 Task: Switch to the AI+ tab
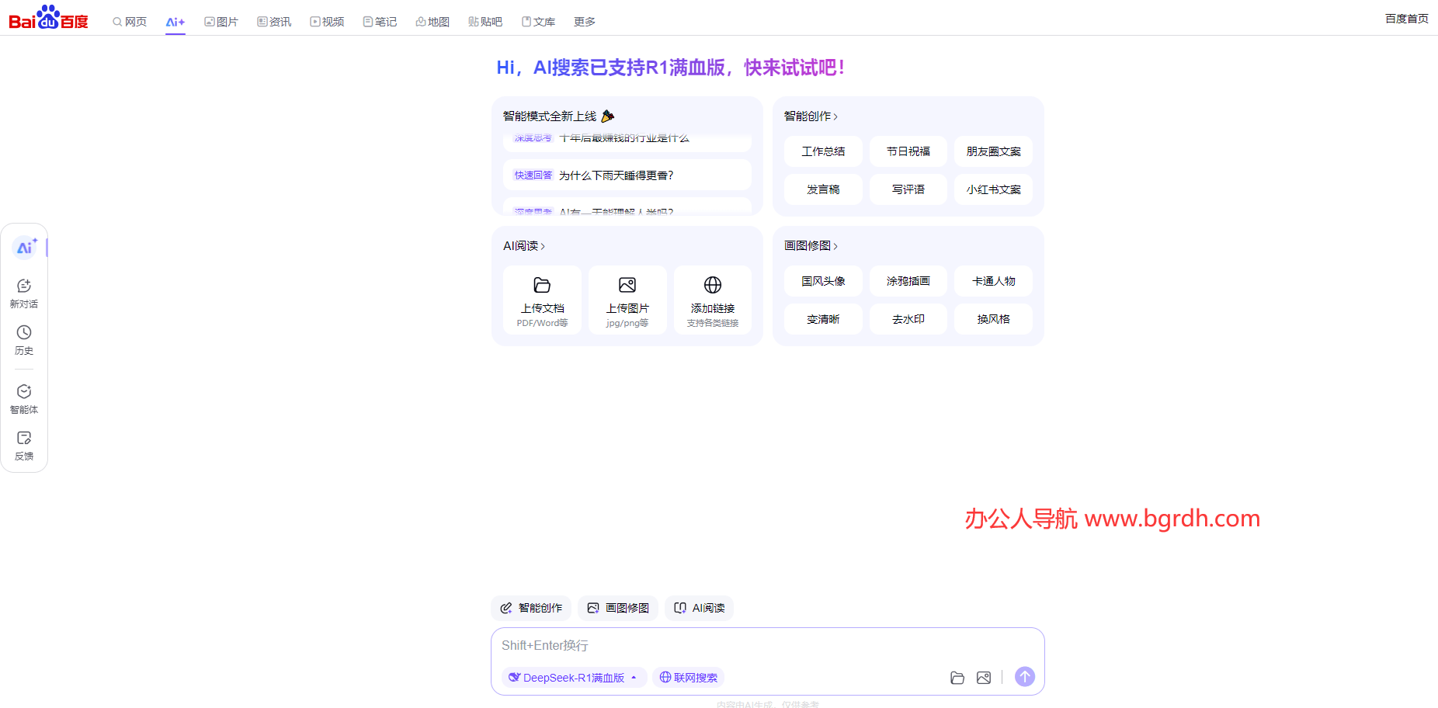[x=175, y=22]
